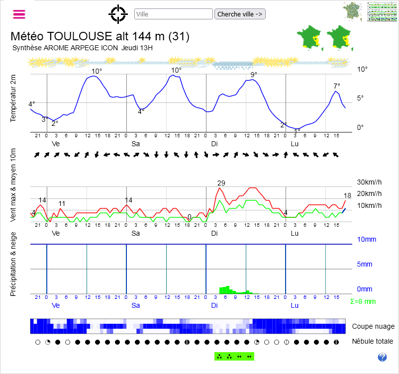The width and height of the screenshot is (399, 374).
Task: Click the blue Di day label under precipitation
Action: click(x=214, y=305)
